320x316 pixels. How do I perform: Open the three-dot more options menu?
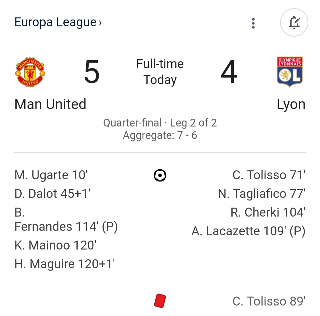click(x=253, y=23)
